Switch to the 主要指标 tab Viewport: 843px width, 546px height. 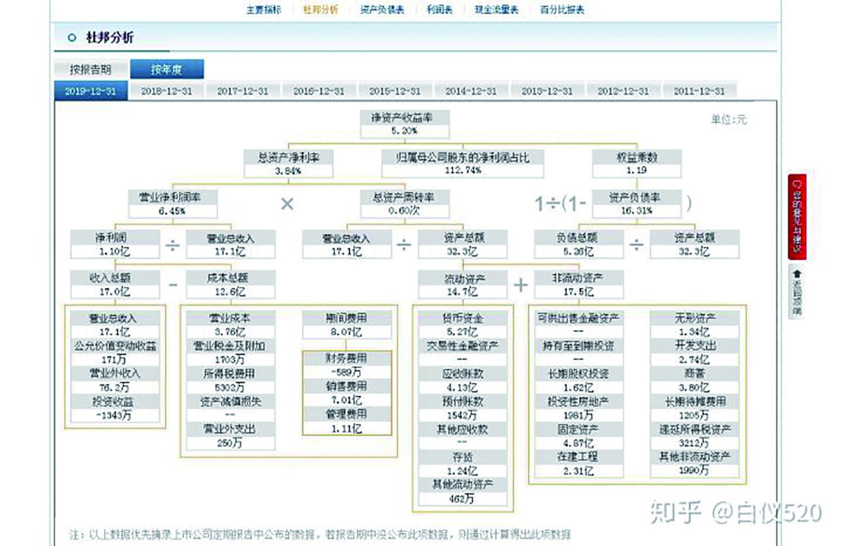coord(263,9)
